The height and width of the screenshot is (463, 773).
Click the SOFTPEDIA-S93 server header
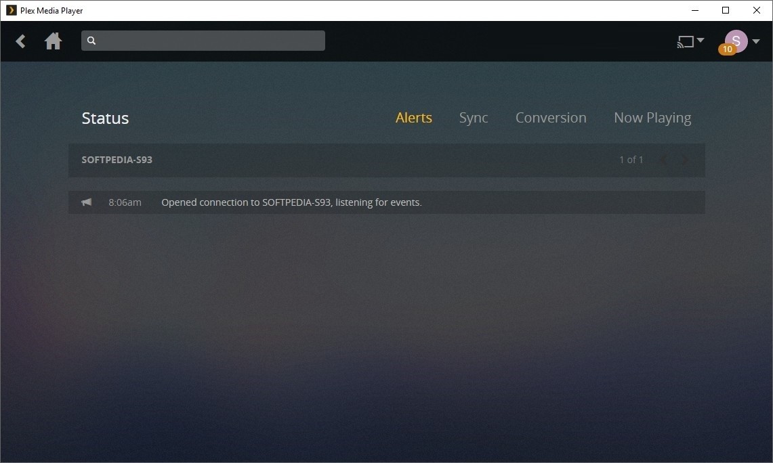[x=117, y=160]
